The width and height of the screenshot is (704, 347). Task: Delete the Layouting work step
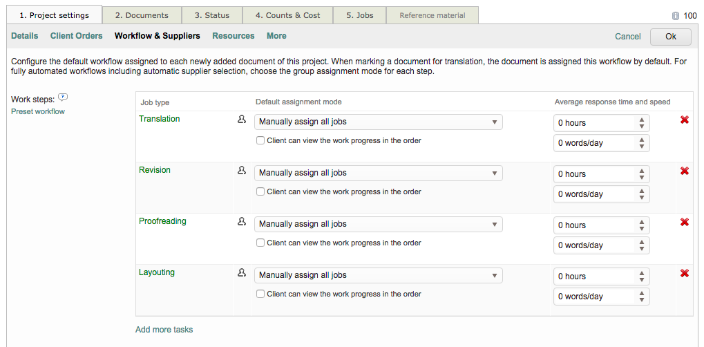[684, 274]
